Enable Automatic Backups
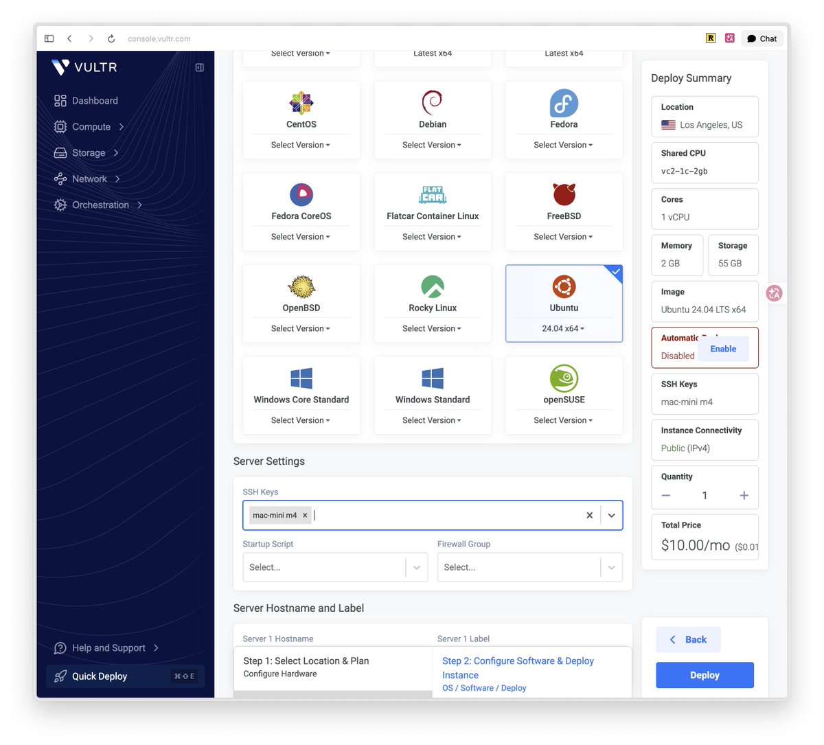 [x=723, y=349]
